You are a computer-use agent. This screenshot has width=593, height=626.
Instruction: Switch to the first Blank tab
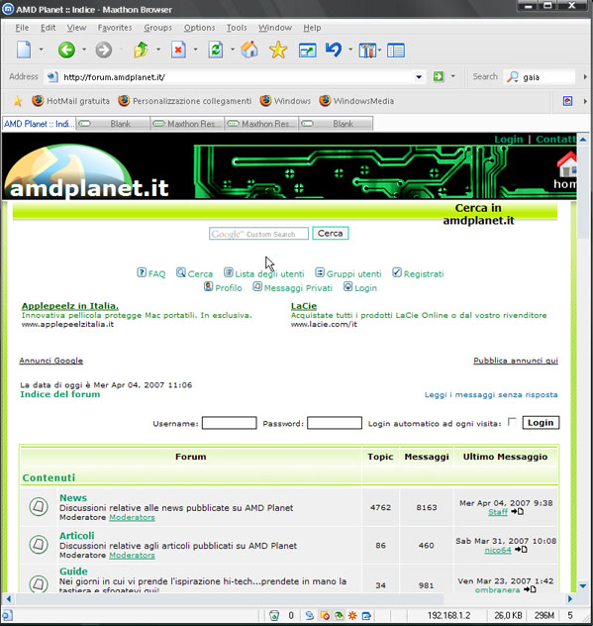point(113,124)
